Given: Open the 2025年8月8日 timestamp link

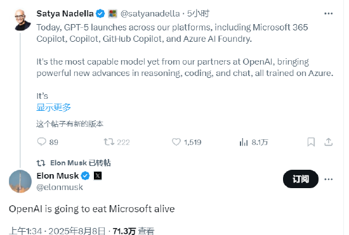Looking at the screenshot, I should click(x=77, y=231).
